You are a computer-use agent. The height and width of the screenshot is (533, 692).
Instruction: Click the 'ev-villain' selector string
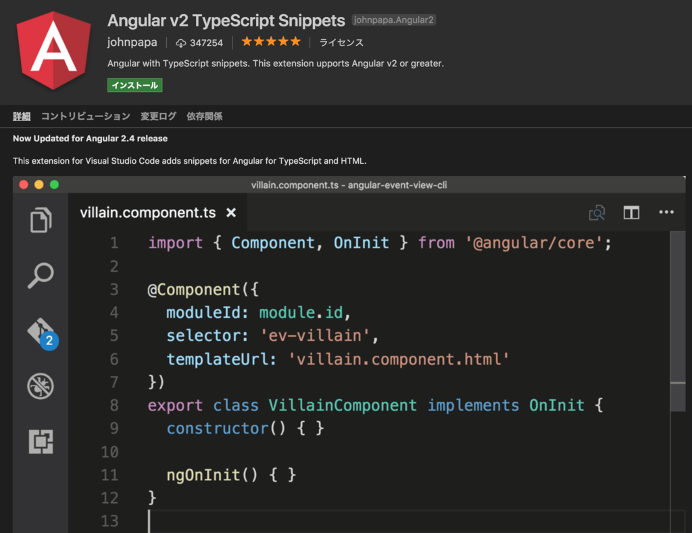point(315,335)
